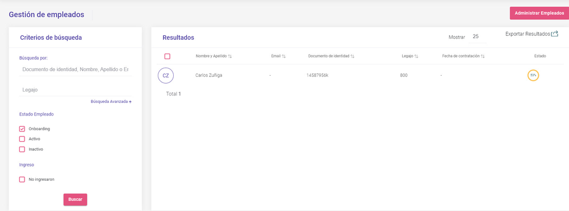
Task: Click the Ingreso section label
Action: [27, 165]
